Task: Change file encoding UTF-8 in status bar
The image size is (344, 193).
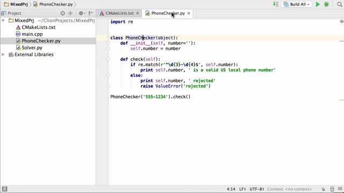Action: [257, 189]
